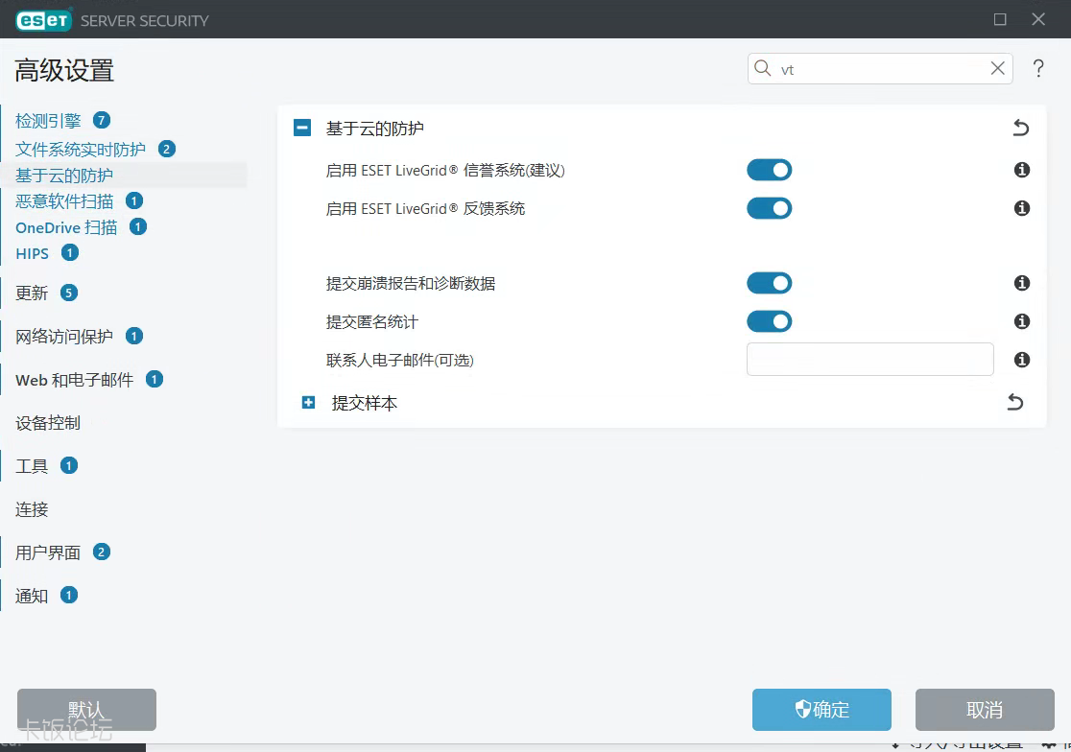Show info for LiveGrid 反馈系统
The width and height of the screenshot is (1071, 752).
(1022, 208)
